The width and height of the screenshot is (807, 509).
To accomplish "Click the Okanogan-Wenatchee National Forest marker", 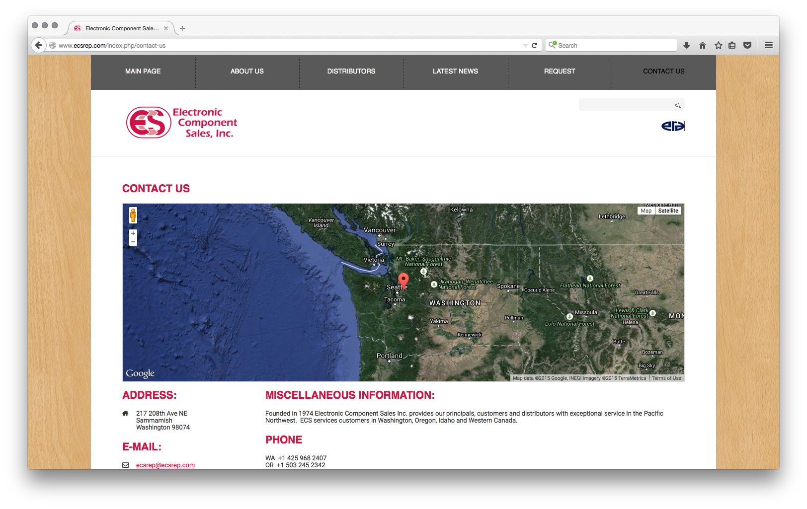I will 434,285.
